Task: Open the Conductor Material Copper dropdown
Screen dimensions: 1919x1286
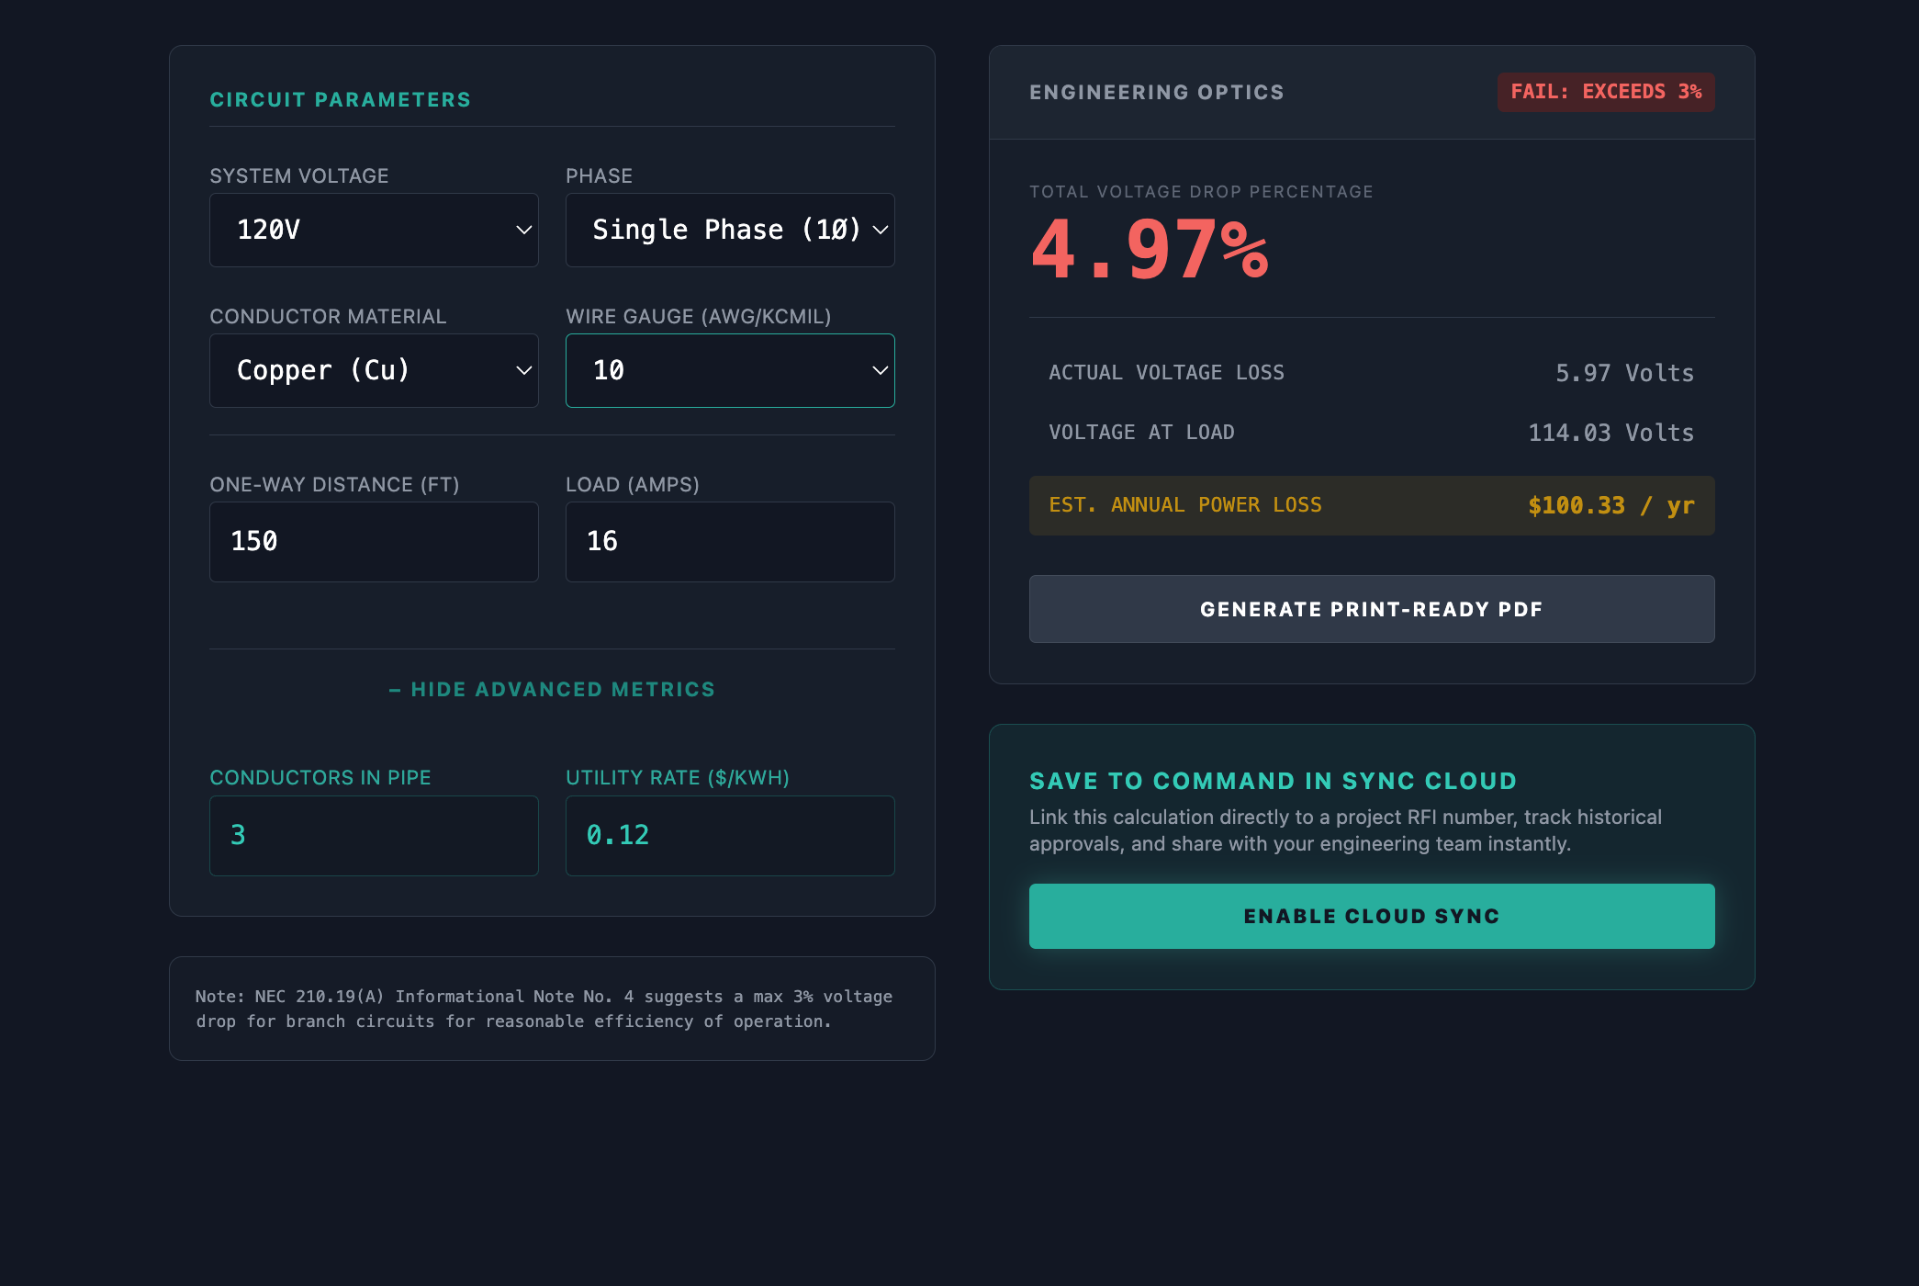Action: (374, 370)
